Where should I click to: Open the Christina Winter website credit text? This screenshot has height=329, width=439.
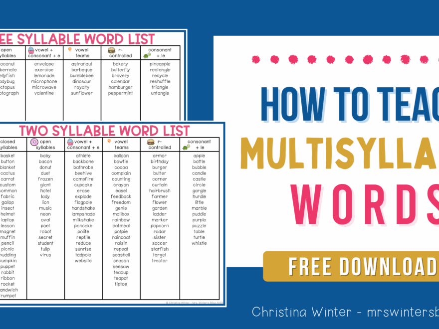(345, 312)
